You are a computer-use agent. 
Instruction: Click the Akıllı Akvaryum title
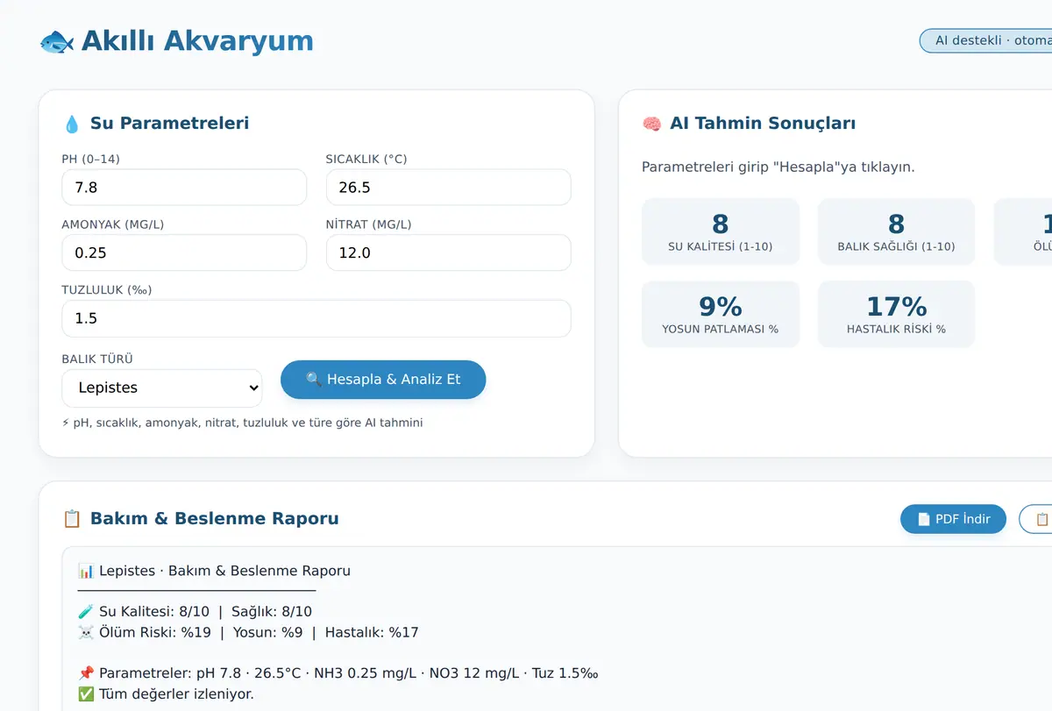click(197, 41)
